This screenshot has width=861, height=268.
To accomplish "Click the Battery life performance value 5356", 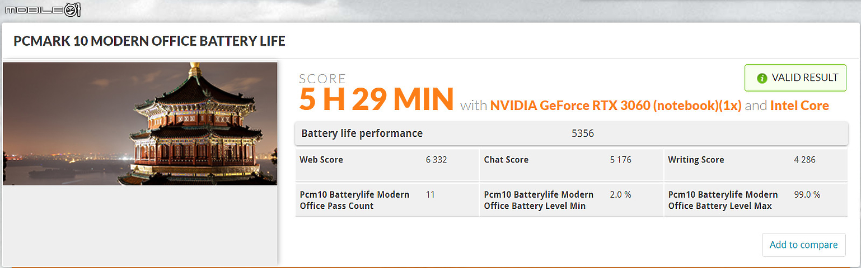I will [582, 133].
